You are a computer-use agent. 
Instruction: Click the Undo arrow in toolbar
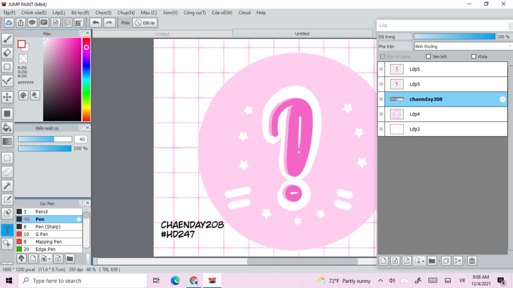(x=95, y=22)
